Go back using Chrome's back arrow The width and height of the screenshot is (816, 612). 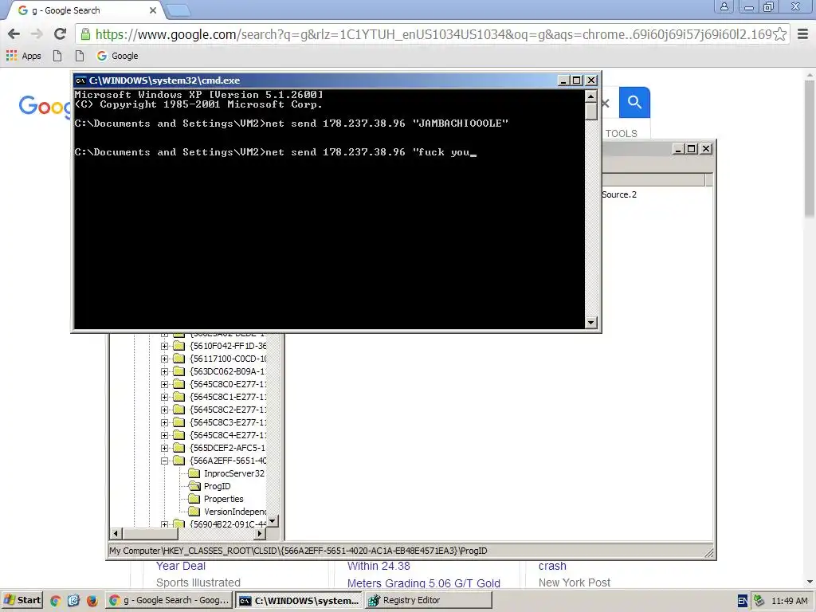14,34
